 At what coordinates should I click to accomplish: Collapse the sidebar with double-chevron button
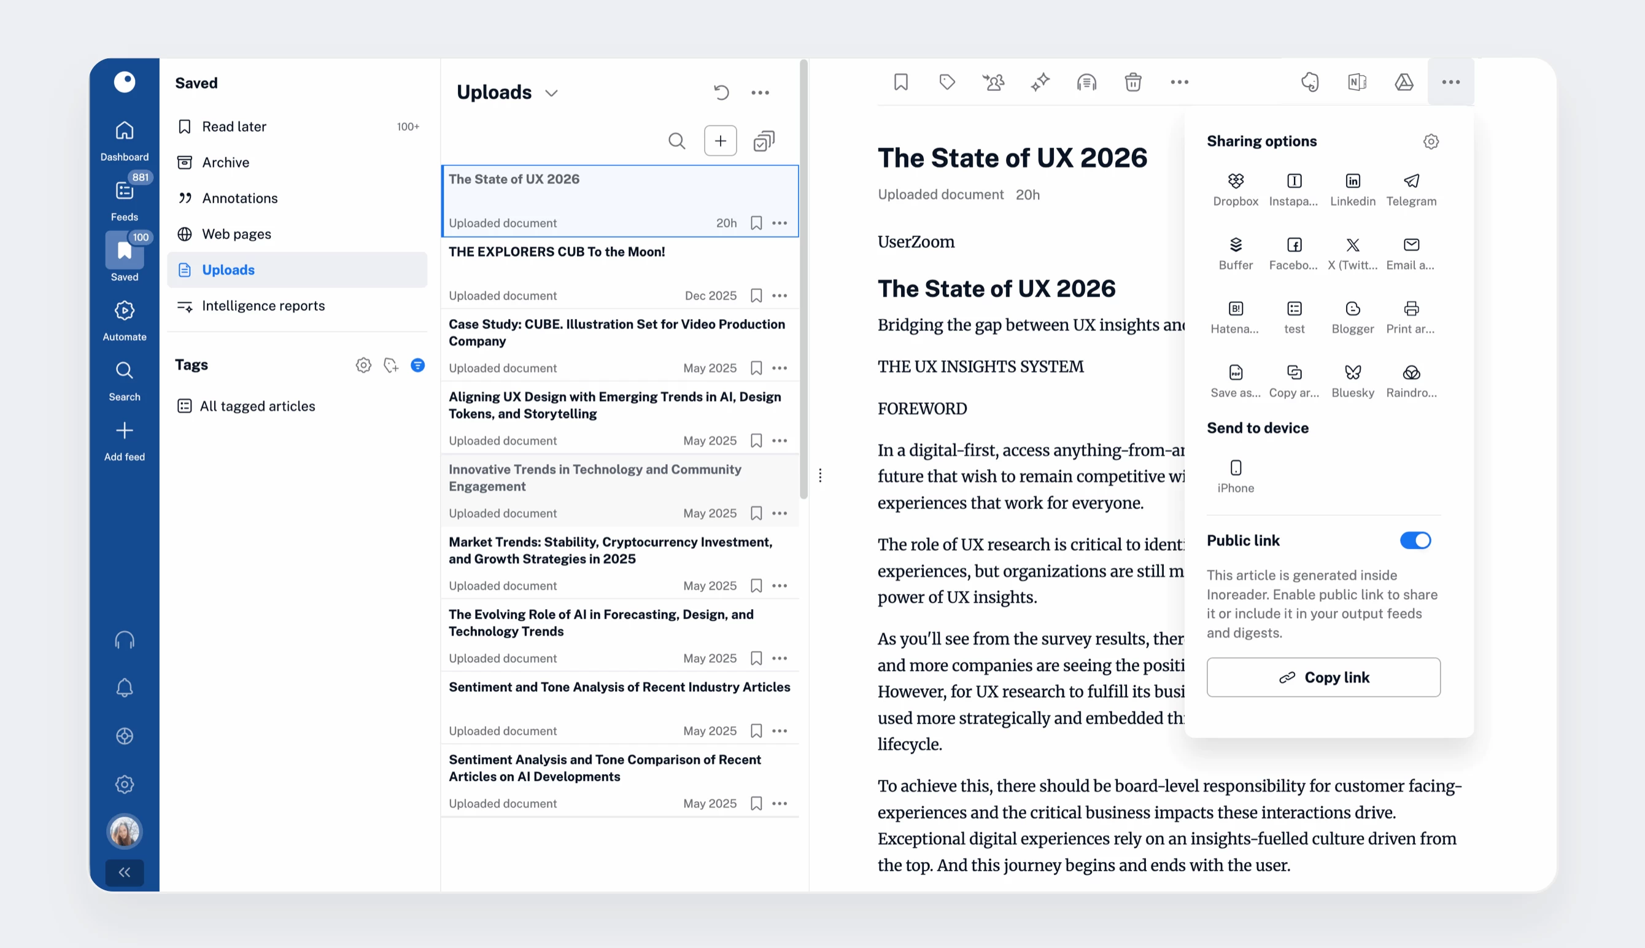(x=124, y=872)
